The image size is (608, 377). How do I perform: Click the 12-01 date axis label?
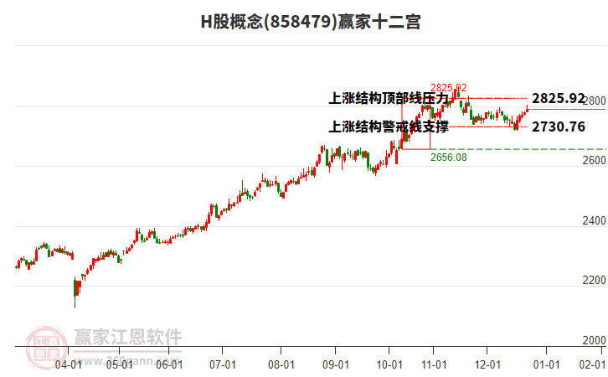point(487,364)
